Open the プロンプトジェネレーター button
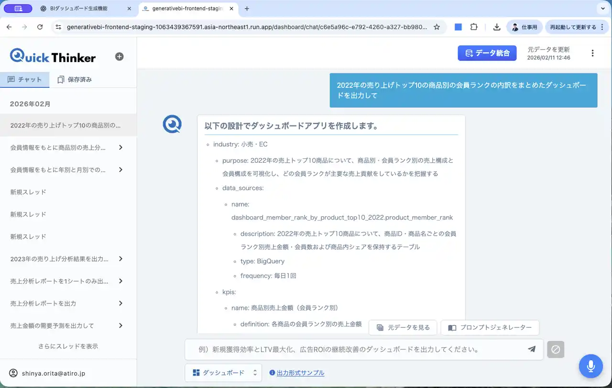Viewport: 612px width, 388px height. click(490, 327)
